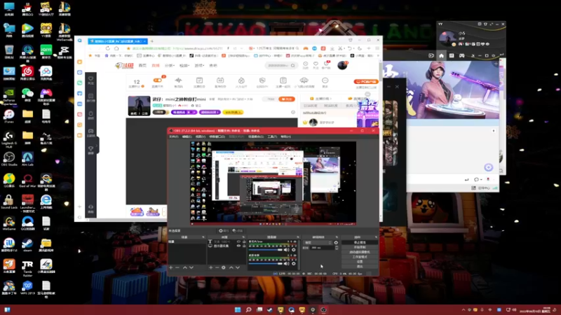Adjust transition duration stepper in OBS
The width and height of the screenshot is (561, 315).
337,248
